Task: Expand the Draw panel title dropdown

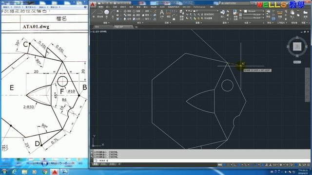Action: 106,23
